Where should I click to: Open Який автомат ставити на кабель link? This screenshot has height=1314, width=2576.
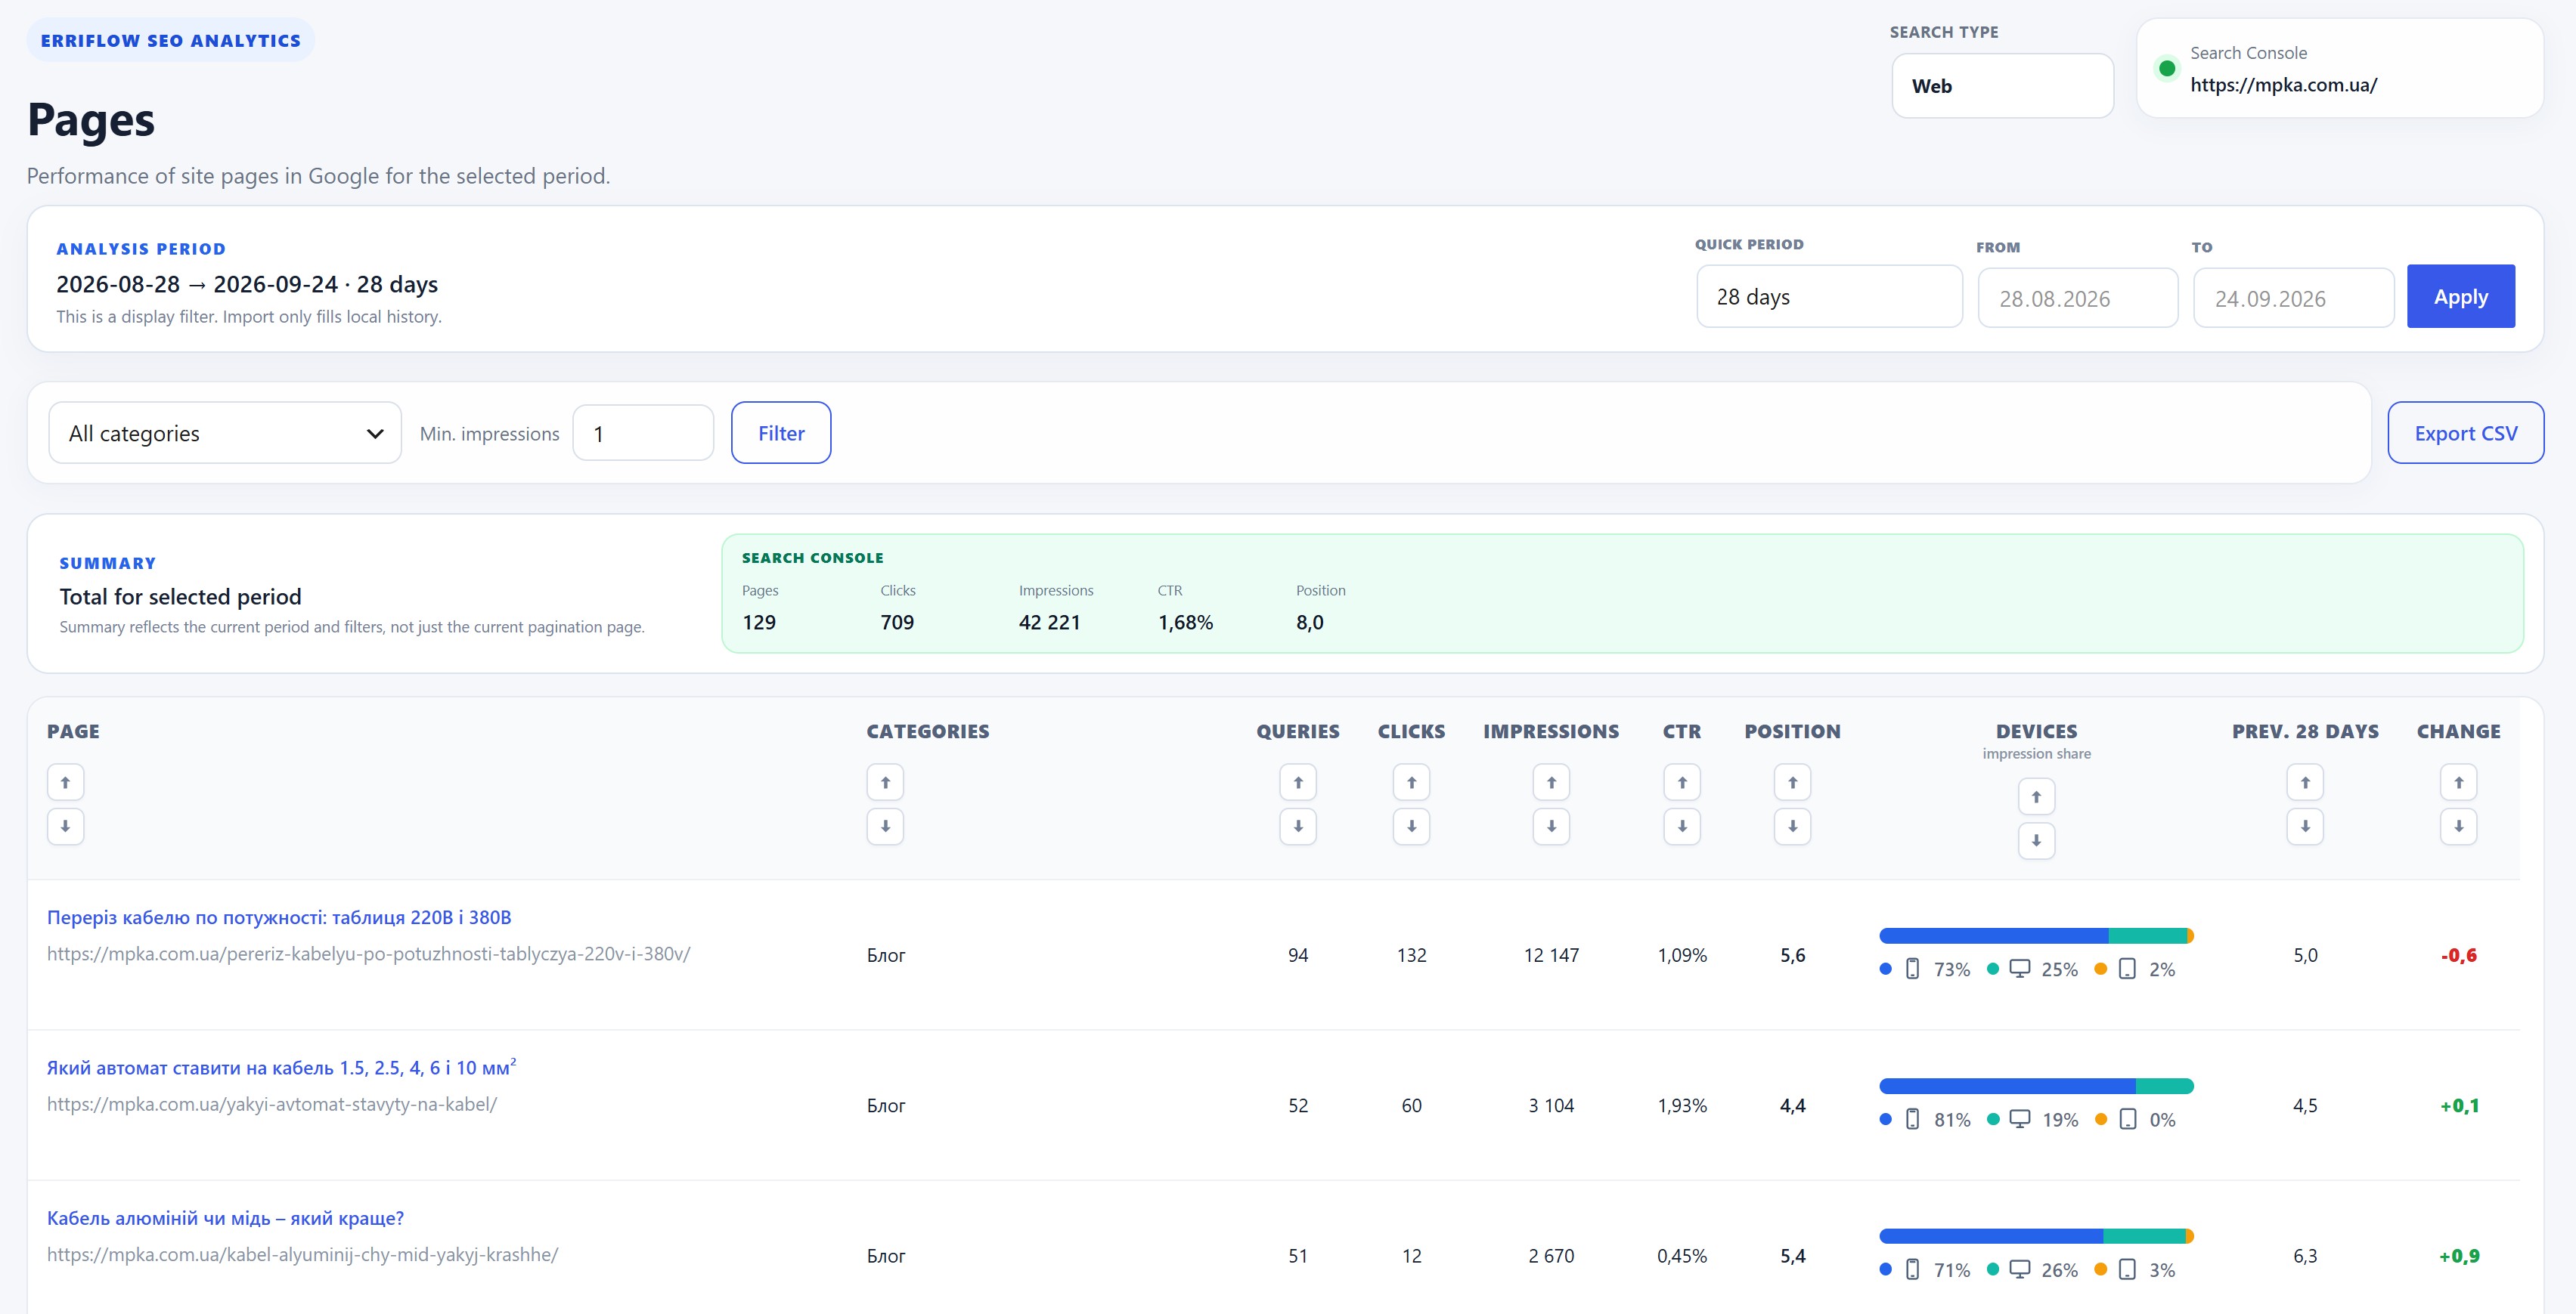(281, 1067)
